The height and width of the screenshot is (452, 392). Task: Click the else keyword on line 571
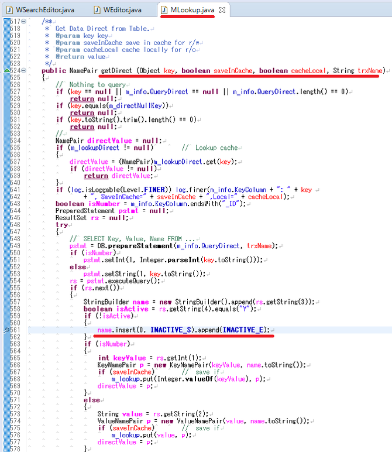(92, 400)
